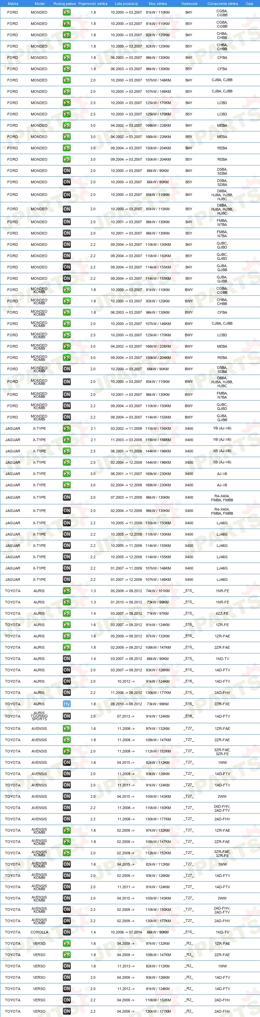Click the diesel icon in the Mondeo Kombi QJBA row
The image size is (260, 1017).
coord(67,417)
